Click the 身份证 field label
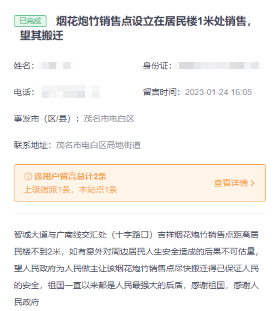Viewport: 278px width, 311px height. click(x=157, y=66)
